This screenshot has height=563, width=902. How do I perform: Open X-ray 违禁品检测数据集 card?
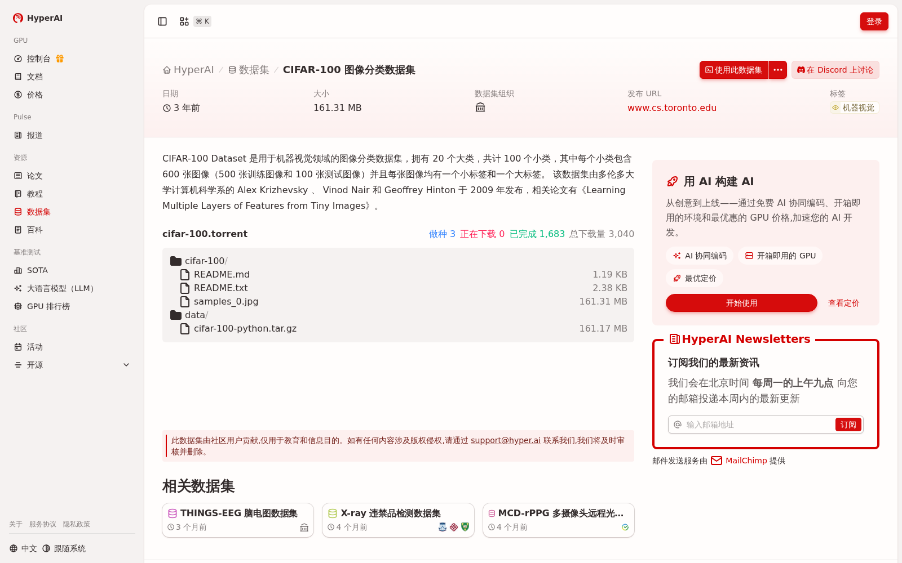tap(398, 520)
